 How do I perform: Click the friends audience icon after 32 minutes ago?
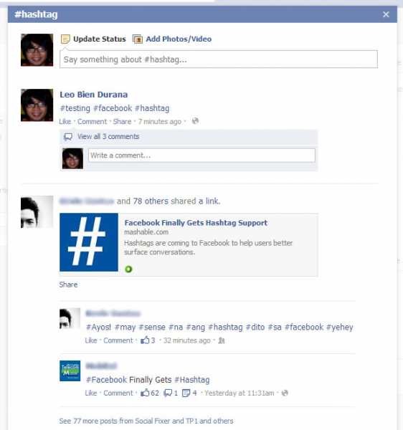coord(222,340)
